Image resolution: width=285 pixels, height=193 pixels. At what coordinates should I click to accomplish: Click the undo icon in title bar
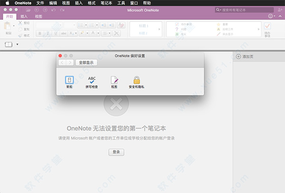pyautogui.click(x=53, y=10)
